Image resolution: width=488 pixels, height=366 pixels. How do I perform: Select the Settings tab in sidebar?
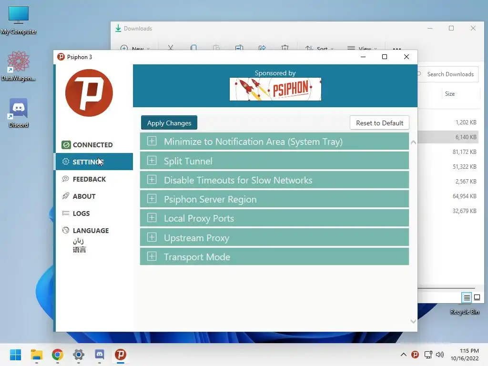[94, 162]
